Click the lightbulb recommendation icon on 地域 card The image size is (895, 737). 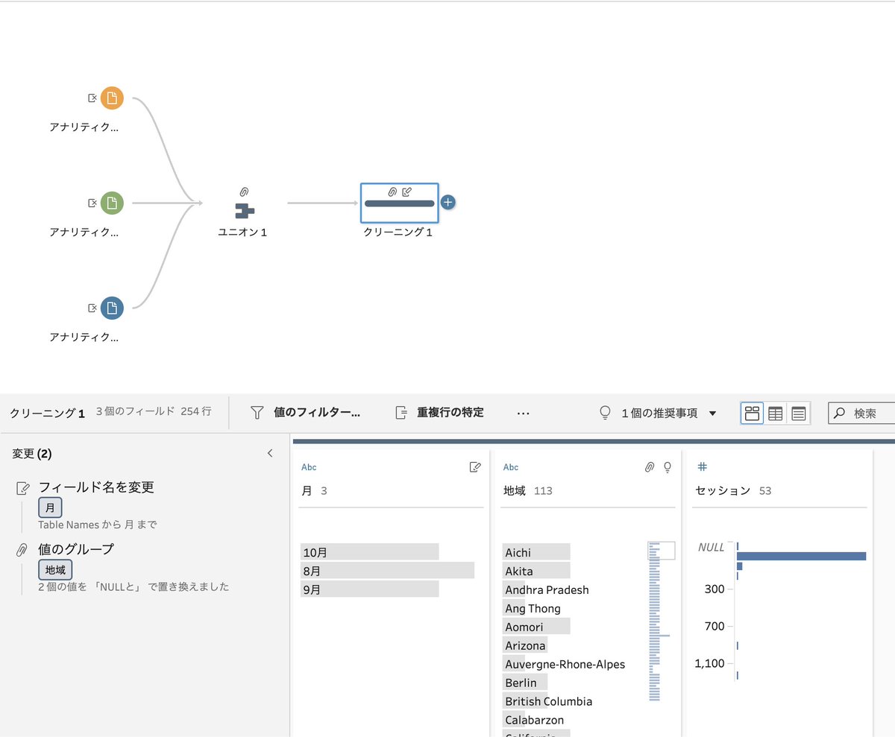pyautogui.click(x=668, y=467)
